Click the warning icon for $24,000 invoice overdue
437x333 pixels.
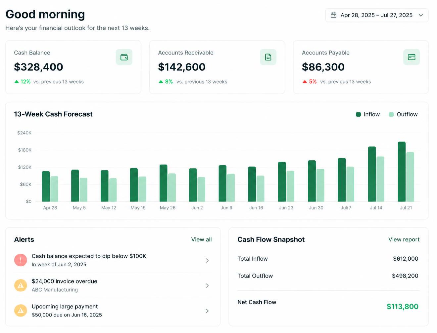click(21, 285)
